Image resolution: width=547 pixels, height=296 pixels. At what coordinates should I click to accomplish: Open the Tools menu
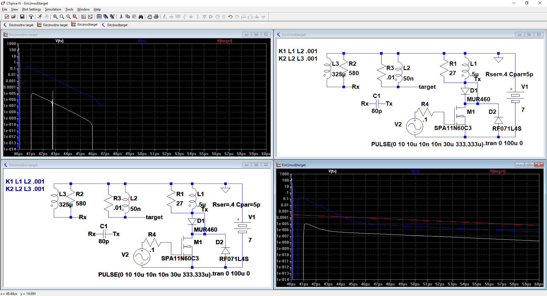coord(69,9)
